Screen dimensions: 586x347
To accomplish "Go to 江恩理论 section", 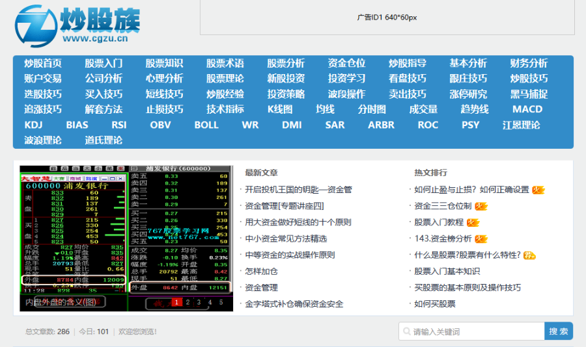I will tap(521, 125).
